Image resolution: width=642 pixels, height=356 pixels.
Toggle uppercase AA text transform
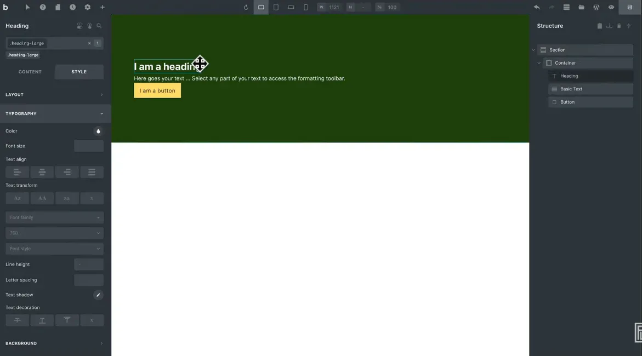tap(42, 198)
